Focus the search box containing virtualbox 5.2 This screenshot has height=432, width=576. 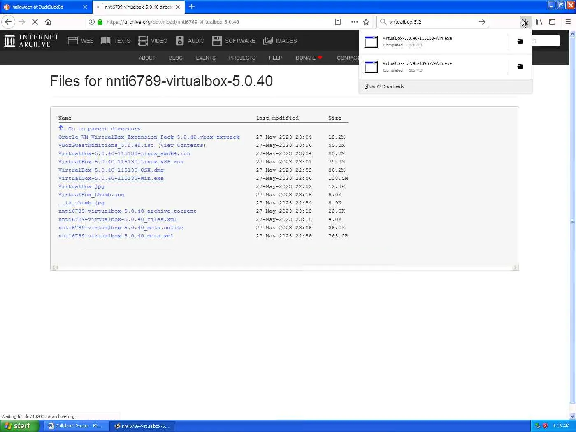[432, 22]
